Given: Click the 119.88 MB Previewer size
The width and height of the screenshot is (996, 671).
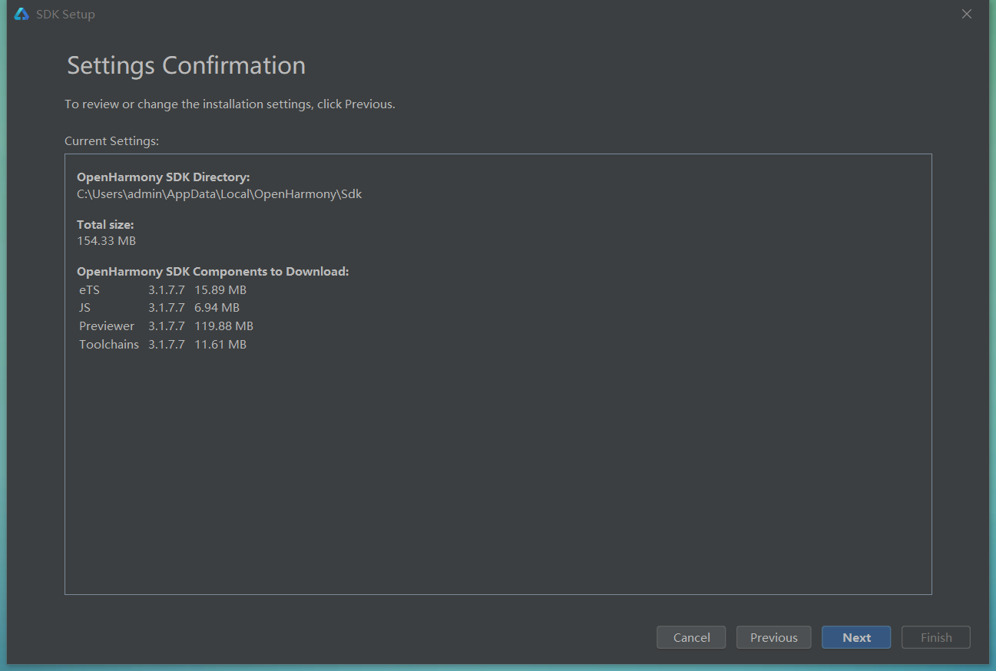Looking at the screenshot, I should pyautogui.click(x=223, y=326).
